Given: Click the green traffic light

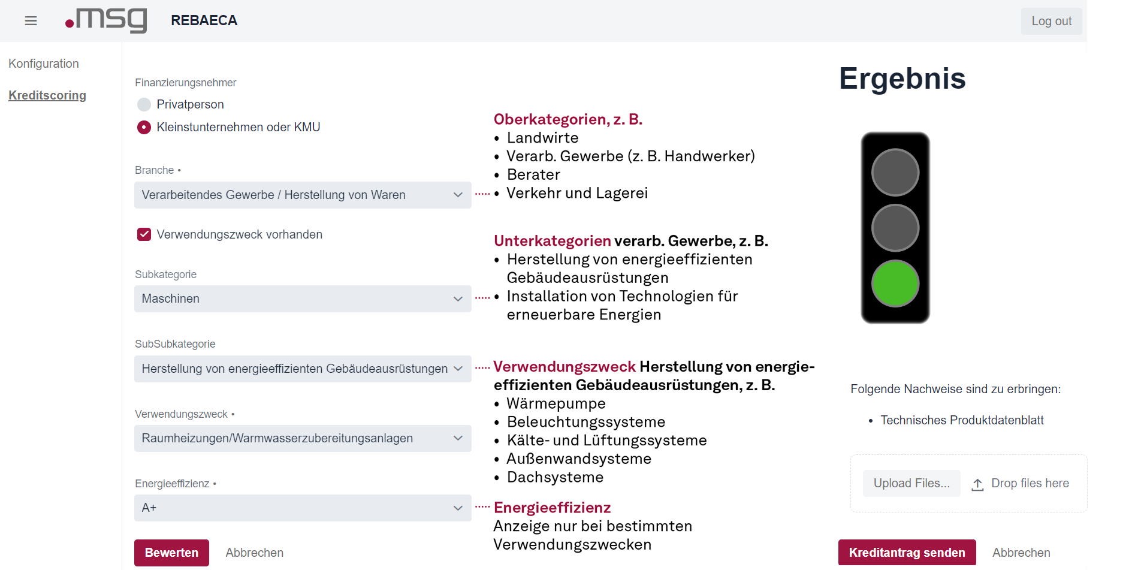Looking at the screenshot, I should click(895, 284).
